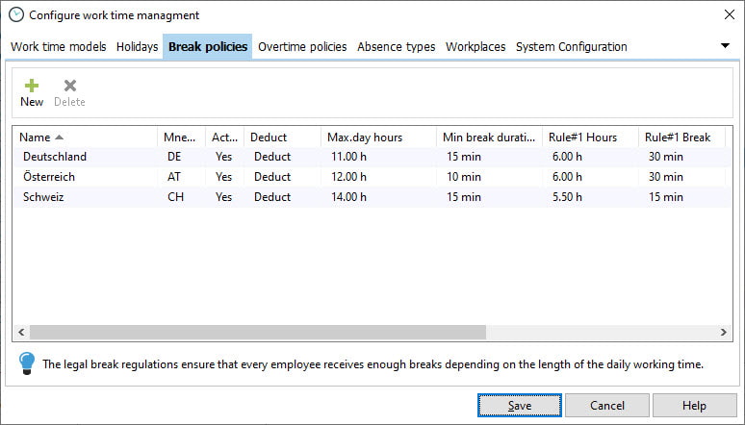
Task: Click the clock icon in title bar
Action: click(x=16, y=15)
